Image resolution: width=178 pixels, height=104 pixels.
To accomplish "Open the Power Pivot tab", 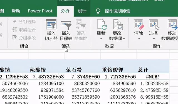I will pyautogui.click(x=40, y=11).
